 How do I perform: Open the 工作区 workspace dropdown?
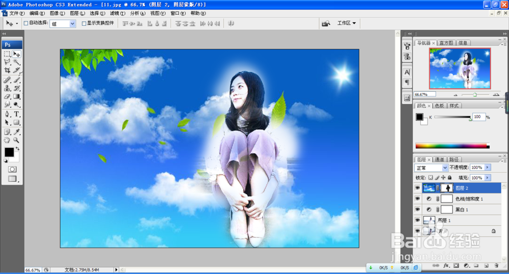(x=347, y=23)
